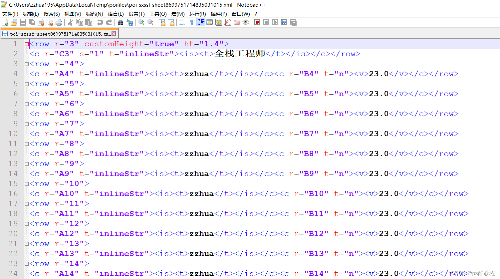Collapse the row r="12" fold marker
500x279 pixels.
(27, 224)
